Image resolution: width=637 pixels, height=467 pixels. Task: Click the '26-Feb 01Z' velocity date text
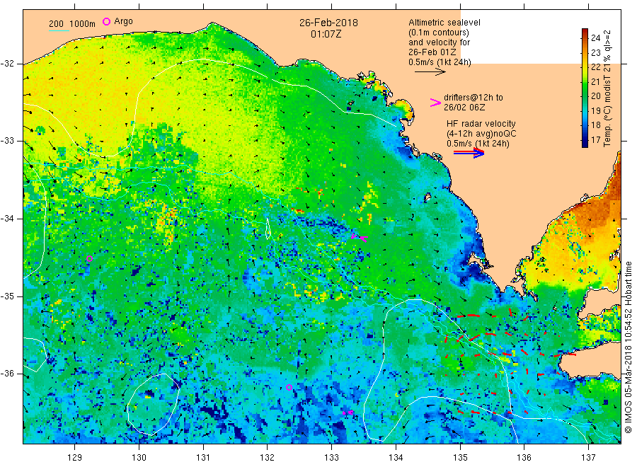click(432, 52)
